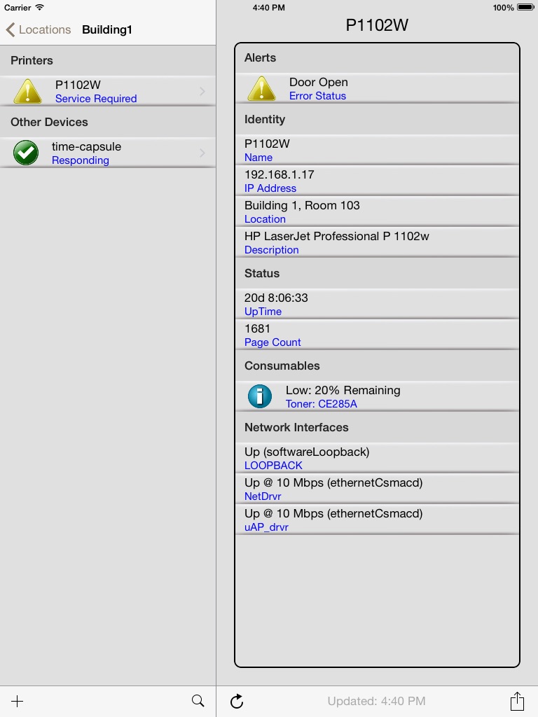Click the LOOPBACK interface label

(273, 466)
